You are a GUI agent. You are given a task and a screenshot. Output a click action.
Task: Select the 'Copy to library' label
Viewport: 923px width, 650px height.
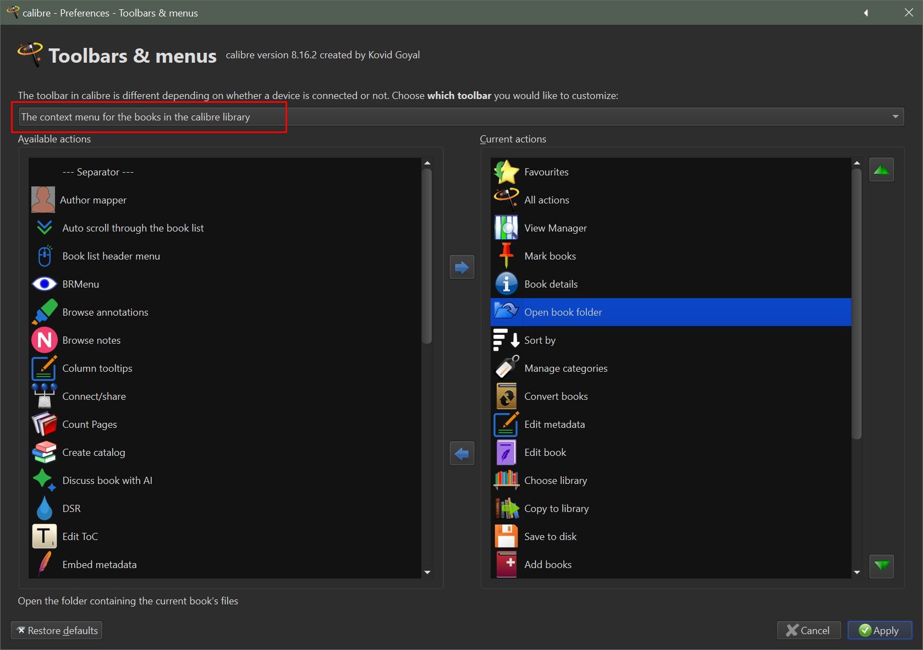[x=557, y=509]
